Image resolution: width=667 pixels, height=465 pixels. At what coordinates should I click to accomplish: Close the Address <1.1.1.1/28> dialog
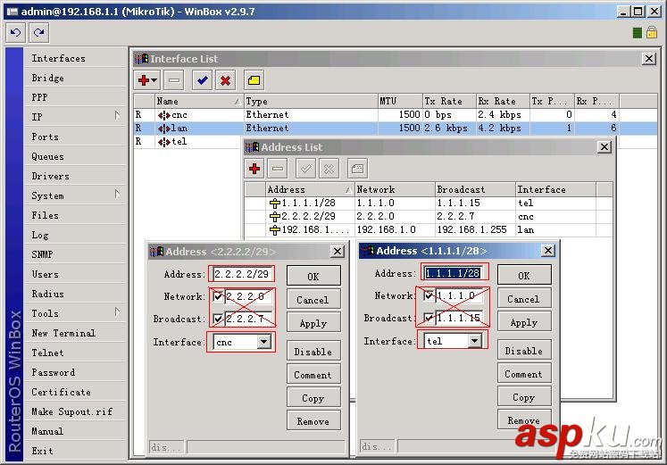click(548, 251)
